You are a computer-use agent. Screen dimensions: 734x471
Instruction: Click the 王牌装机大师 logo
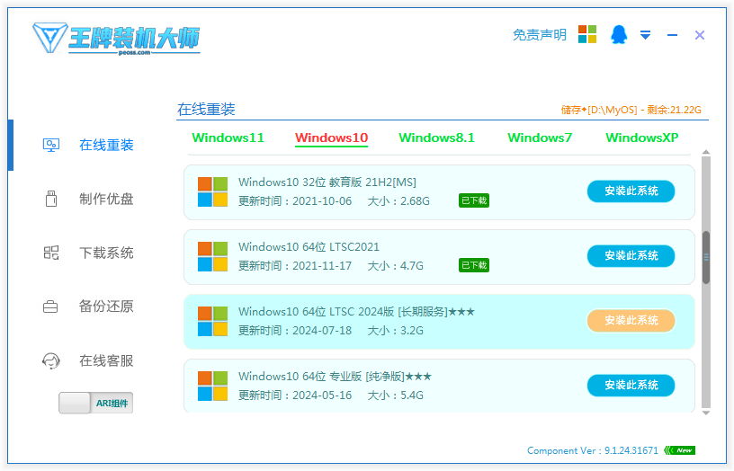[116, 39]
